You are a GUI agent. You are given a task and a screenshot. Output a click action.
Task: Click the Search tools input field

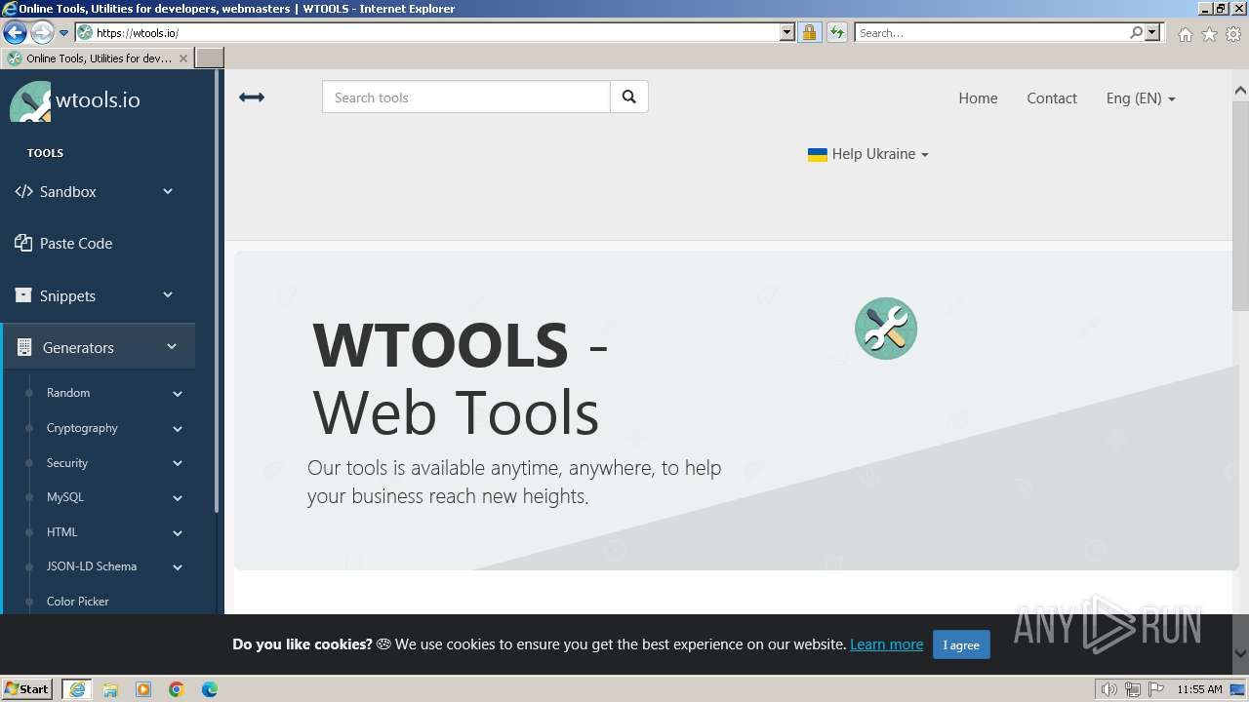coord(466,97)
